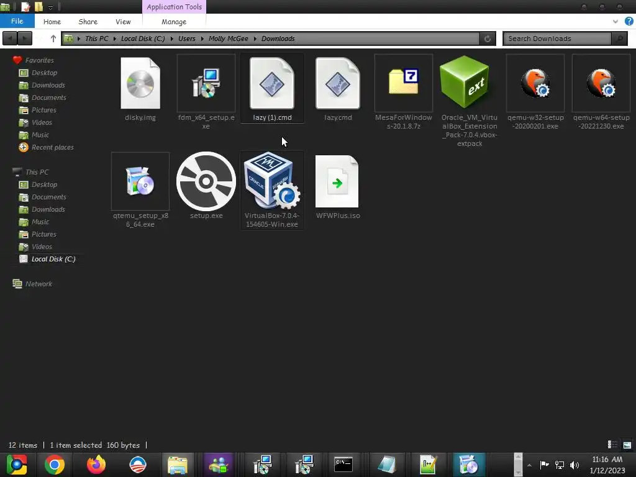Navigate to This PC in address bar
The height and width of the screenshot is (477, 636).
[96, 39]
